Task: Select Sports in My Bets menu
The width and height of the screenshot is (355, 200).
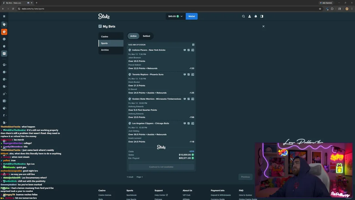Action: tap(111, 43)
